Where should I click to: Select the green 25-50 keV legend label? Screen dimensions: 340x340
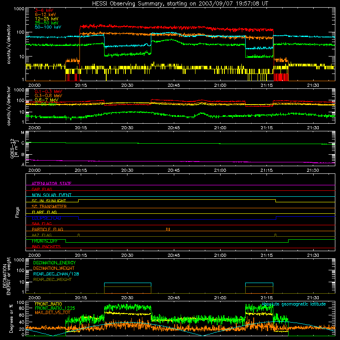[47, 23]
